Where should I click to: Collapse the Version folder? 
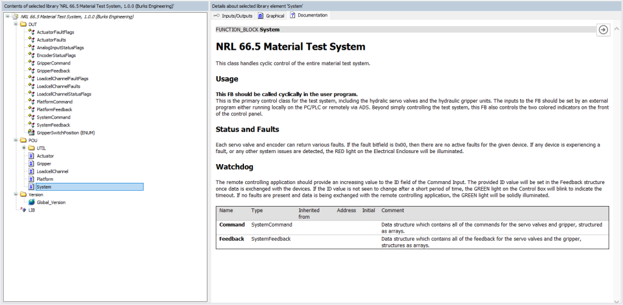pyautogui.click(x=16, y=194)
